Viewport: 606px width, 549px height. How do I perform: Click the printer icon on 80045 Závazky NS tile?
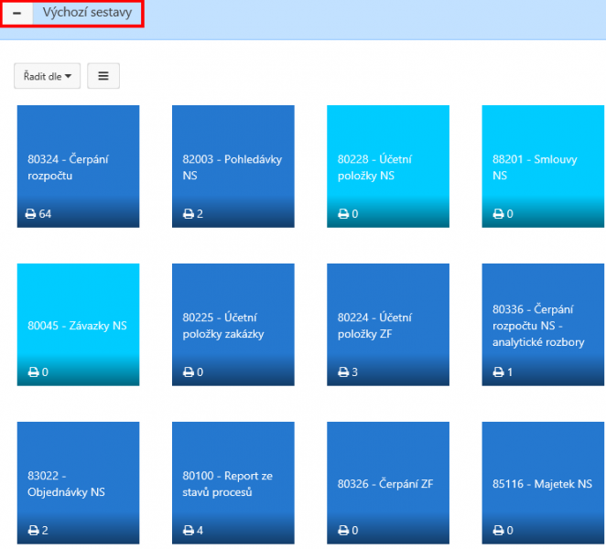coord(33,372)
